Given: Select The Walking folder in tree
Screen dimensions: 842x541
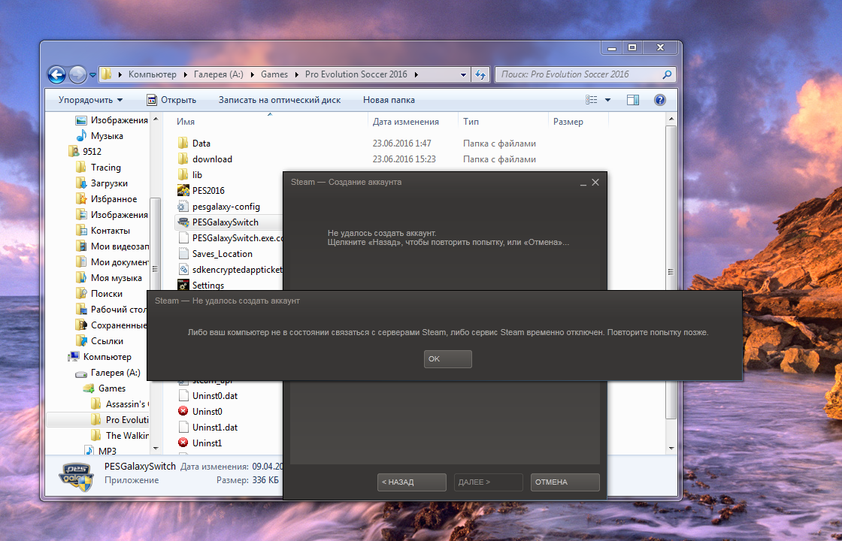Looking at the screenshot, I should pos(126,435).
